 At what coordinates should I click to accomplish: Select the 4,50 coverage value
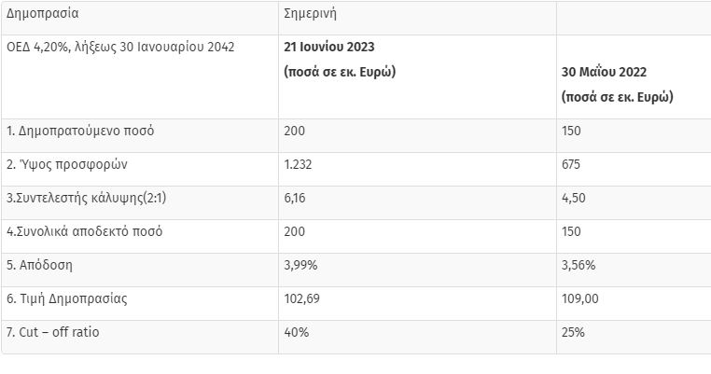574,198
